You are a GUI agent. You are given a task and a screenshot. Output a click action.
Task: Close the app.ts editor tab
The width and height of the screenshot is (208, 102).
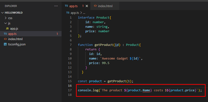pos(87,6)
